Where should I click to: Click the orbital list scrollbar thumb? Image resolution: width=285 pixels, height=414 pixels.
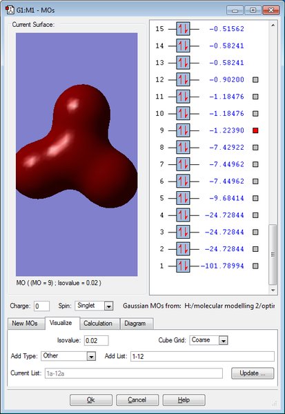pos(273,254)
